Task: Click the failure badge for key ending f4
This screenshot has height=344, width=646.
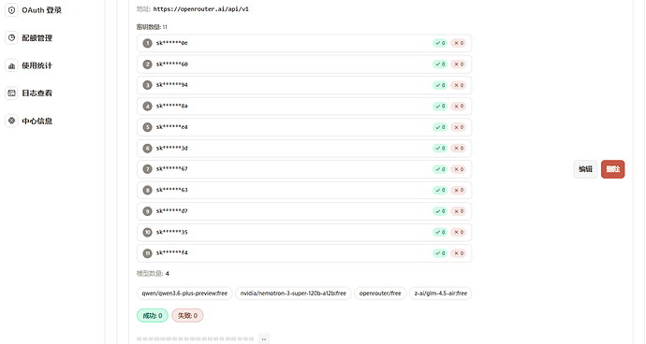Action: (x=458, y=253)
